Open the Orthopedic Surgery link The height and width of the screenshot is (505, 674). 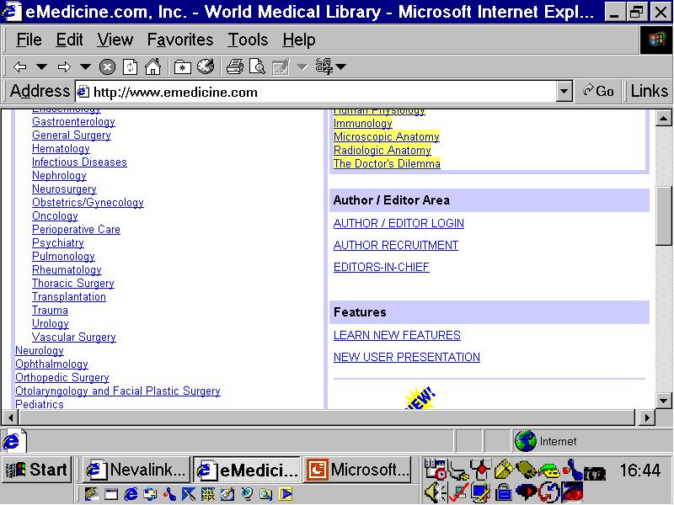coord(62,377)
